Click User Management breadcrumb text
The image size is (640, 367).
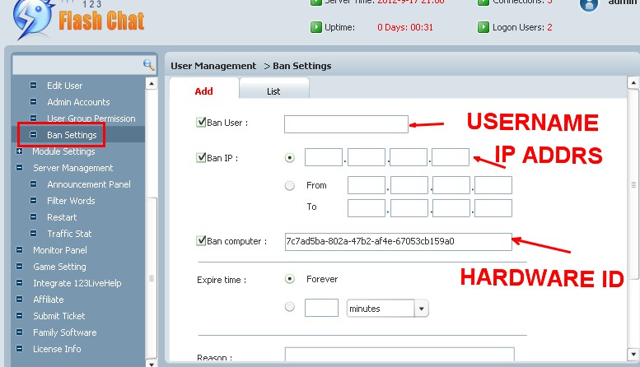(x=213, y=66)
